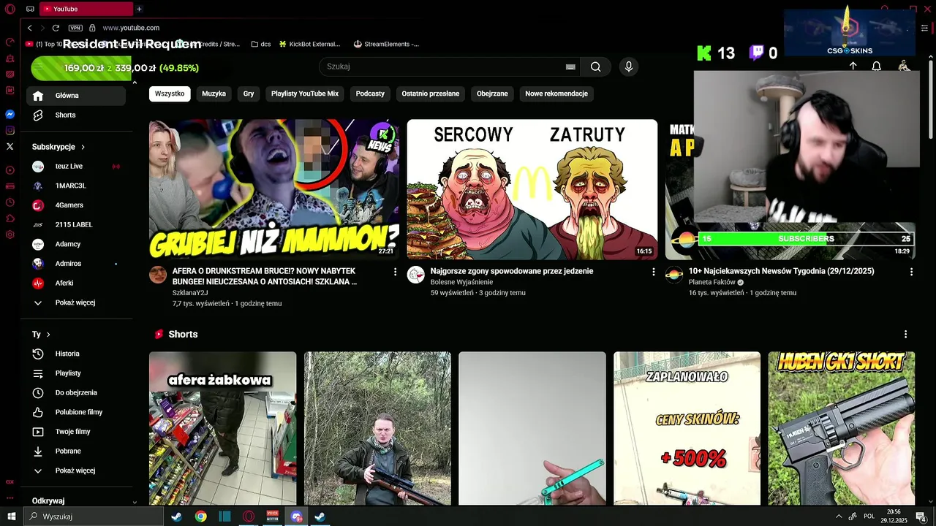Viewport: 936px width, 526px height.
Task: Open the Opera GX menu logo
Action: click(10, 9)
